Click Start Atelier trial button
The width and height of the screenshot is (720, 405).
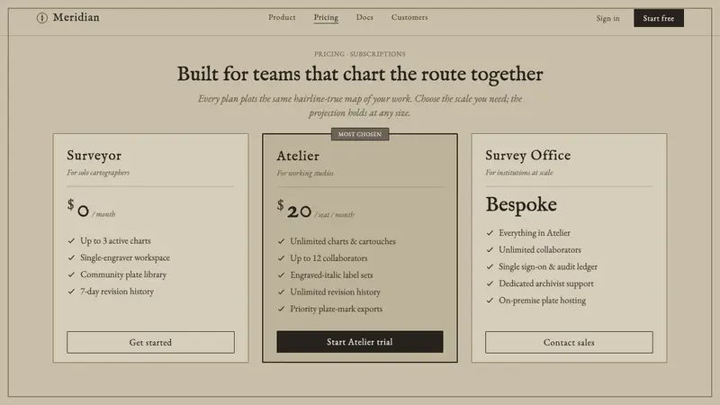[x=360, y=342]
